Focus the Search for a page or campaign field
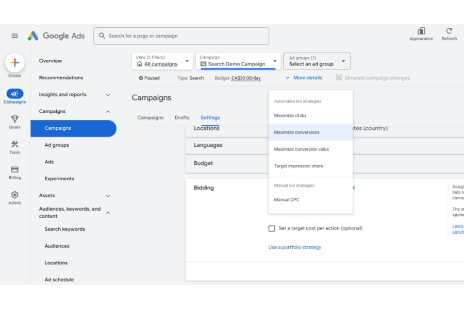 [181, 36]
